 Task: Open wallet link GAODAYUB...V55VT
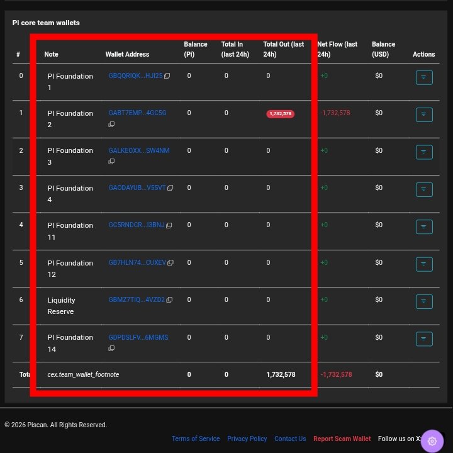click(137, 187)
